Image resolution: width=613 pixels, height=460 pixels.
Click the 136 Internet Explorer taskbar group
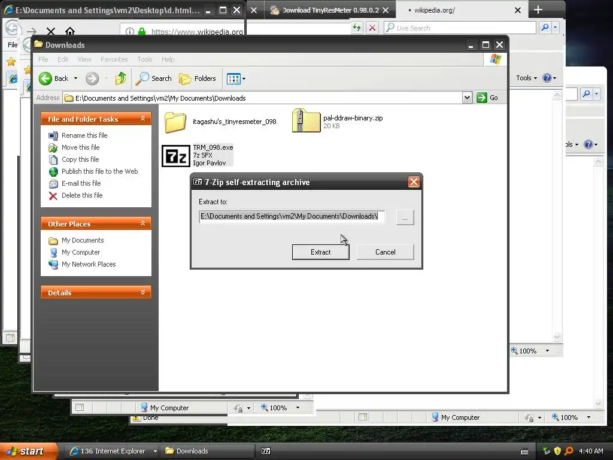(x=113, y=451)
